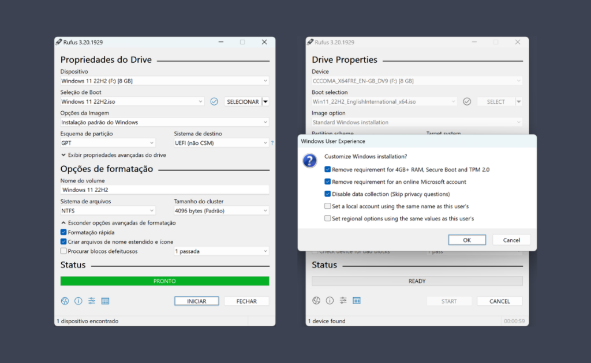Screen dimensions: 591x363
Task: Open Image option Standard Windows installation dropdown
Action: tap(417, 122)
